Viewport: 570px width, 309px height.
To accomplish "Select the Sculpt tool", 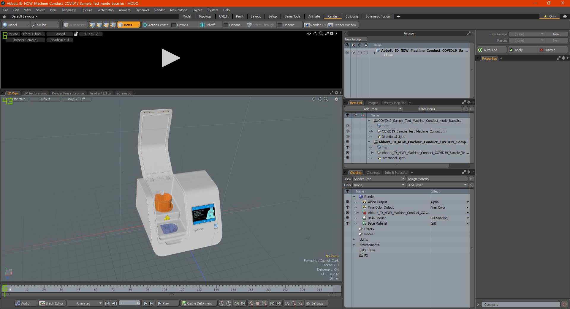I will click(x=41, y=25).
